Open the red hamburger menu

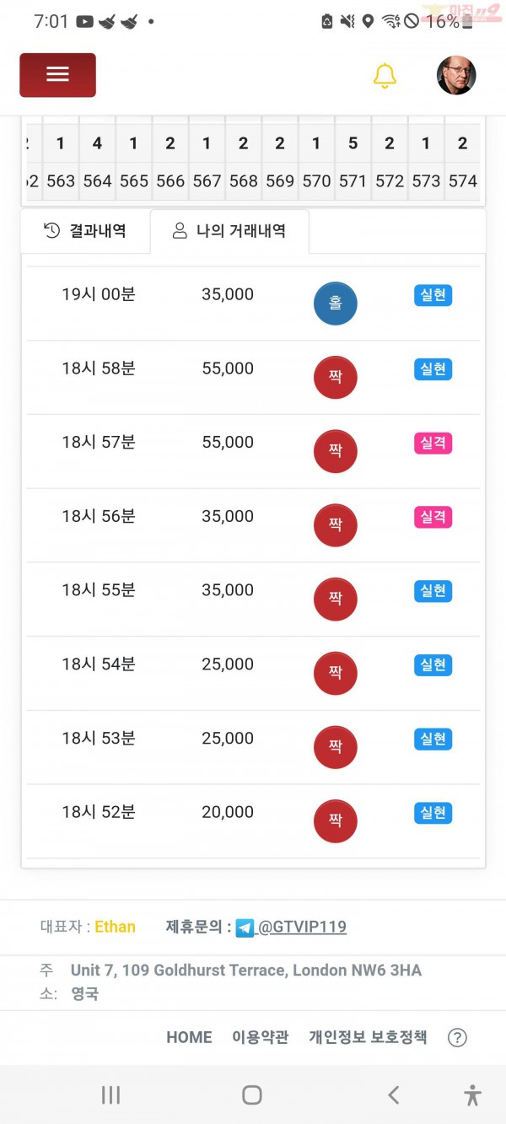click(x=57, y=75)
